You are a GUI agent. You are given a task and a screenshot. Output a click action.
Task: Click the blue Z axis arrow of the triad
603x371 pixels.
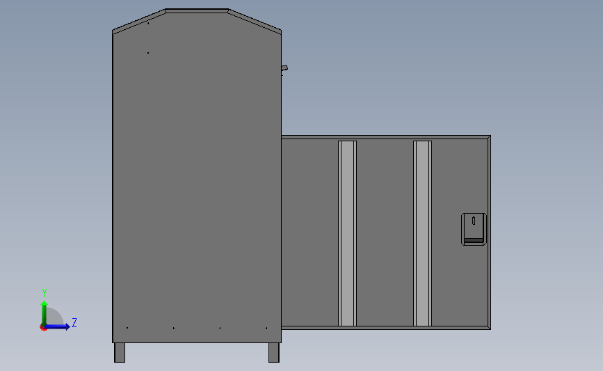tap(57, 327)
